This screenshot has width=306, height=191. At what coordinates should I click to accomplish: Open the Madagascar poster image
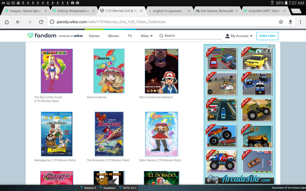click(56, 134)
